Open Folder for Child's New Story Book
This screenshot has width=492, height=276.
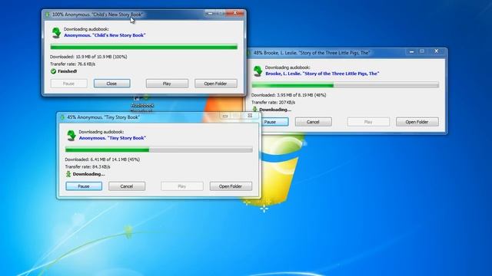pos(215,84)
